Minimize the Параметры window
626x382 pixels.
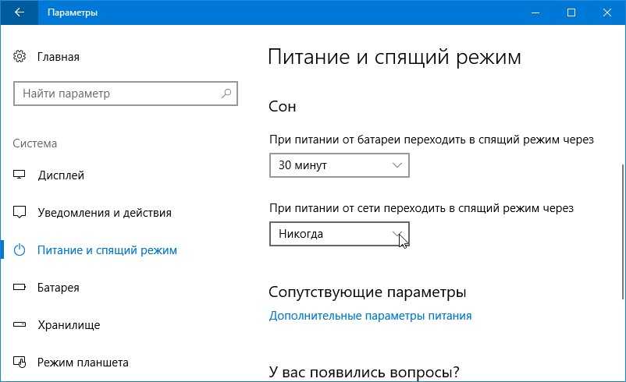pyautogui.click(x=535, y=12)
